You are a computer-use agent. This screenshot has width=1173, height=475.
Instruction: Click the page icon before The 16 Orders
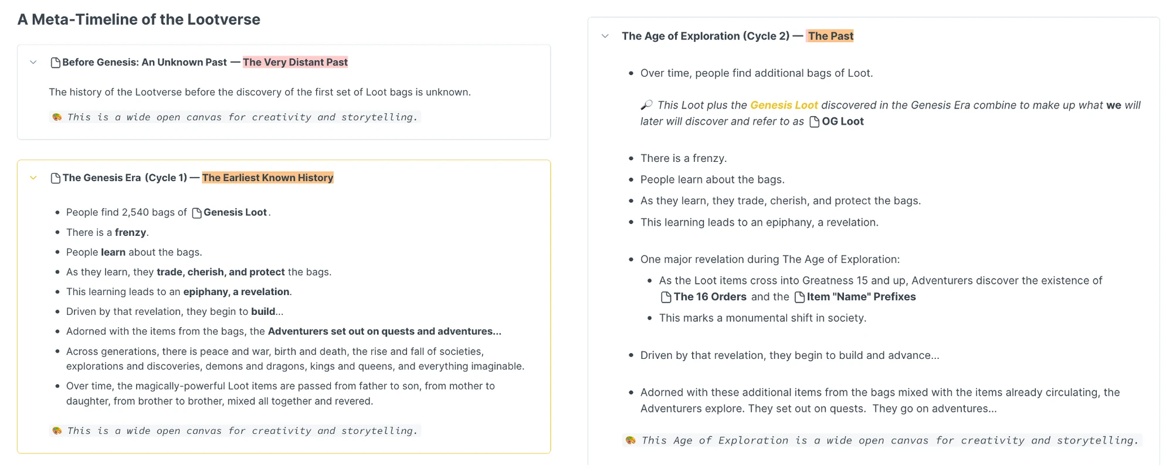666,297
